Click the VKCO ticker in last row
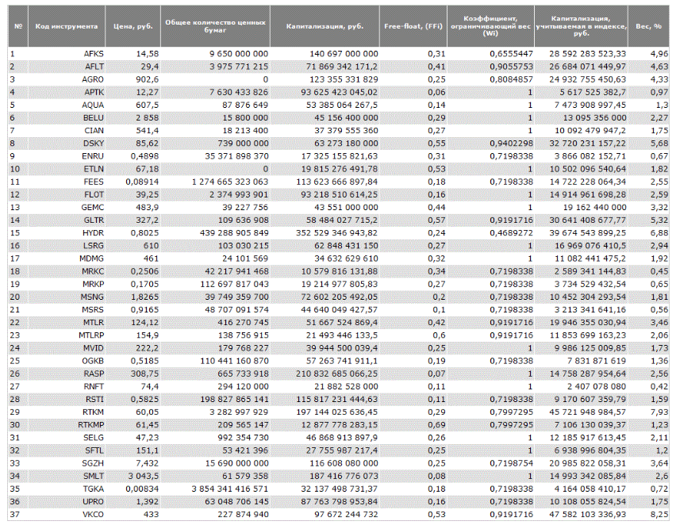The image size is (676, 525). (x=93, y=515)
